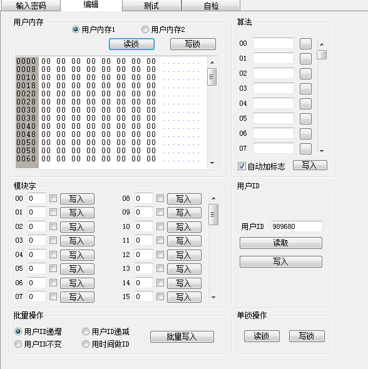Click down arrow of 模块字 scrollbar

coord(213,298)
